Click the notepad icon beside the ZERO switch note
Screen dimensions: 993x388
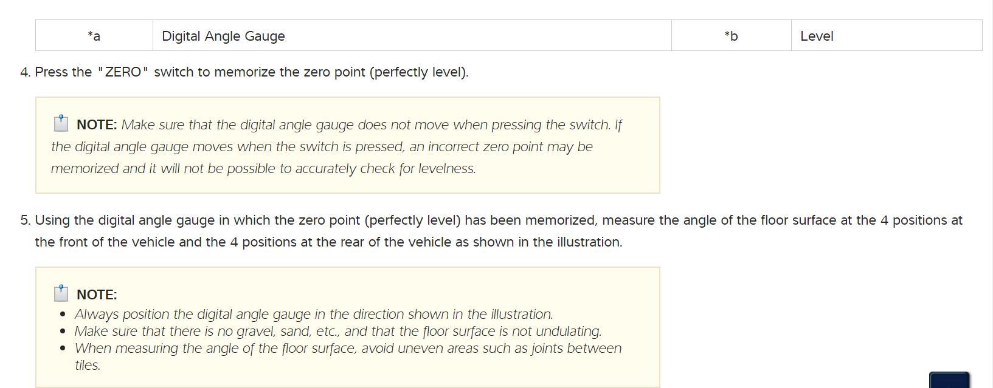61,123
